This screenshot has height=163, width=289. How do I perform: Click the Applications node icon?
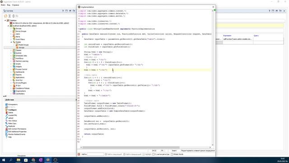pos(14,77)
